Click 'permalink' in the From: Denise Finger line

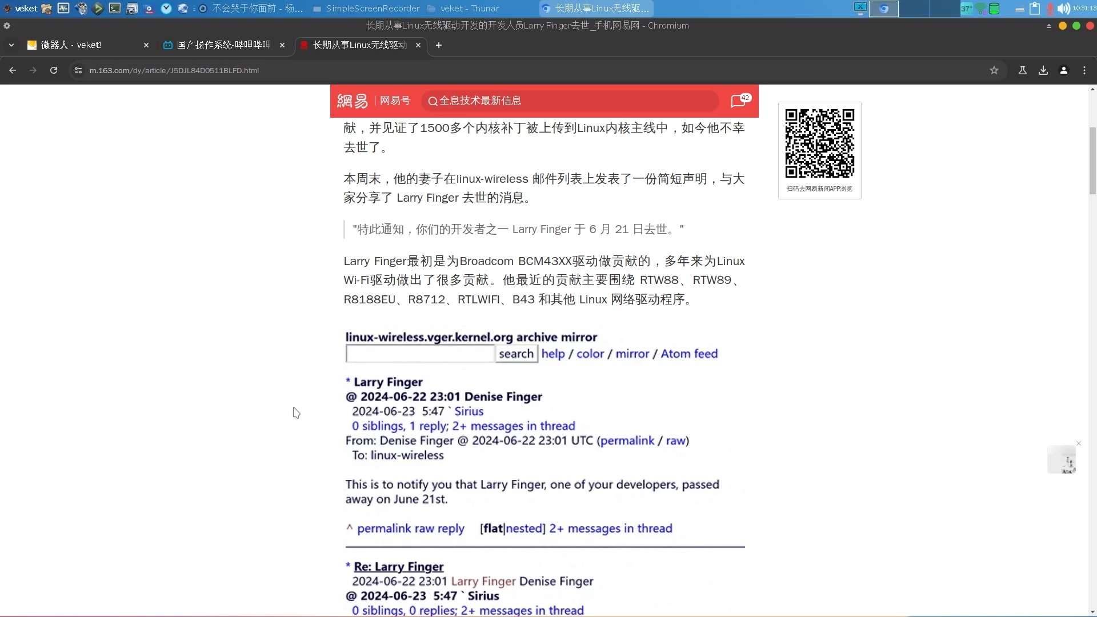[627, 440]
